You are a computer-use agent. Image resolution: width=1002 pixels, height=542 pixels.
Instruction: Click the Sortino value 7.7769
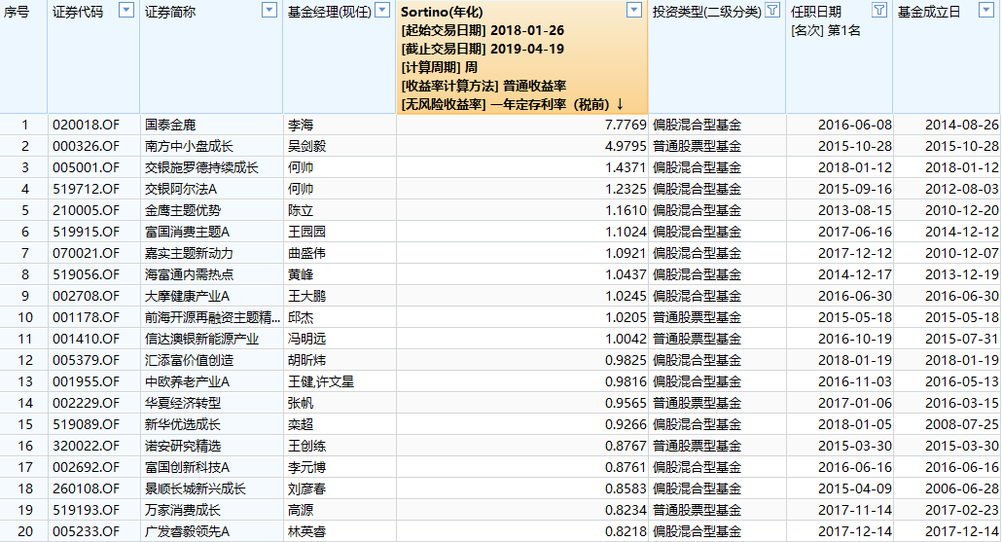tap(626, 125)
